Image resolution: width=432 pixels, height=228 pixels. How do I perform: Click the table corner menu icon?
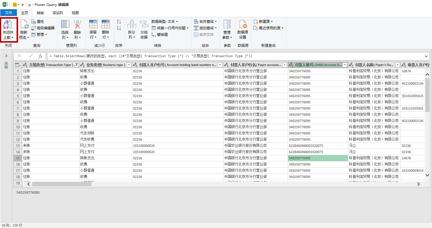click(x=18, y=65)
